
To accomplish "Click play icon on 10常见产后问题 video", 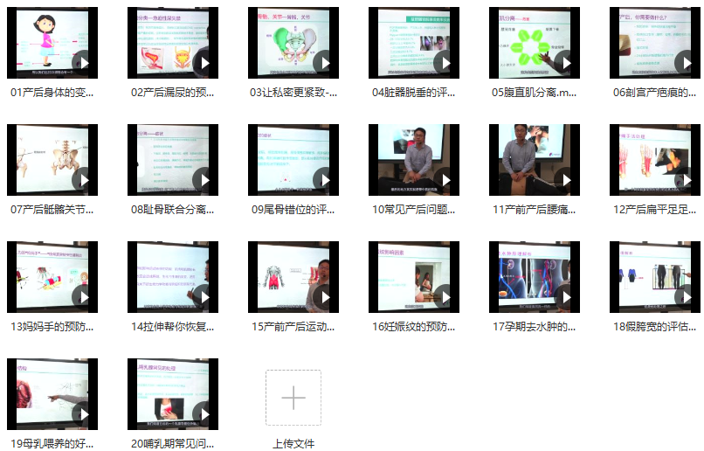I will pos(445,180).
